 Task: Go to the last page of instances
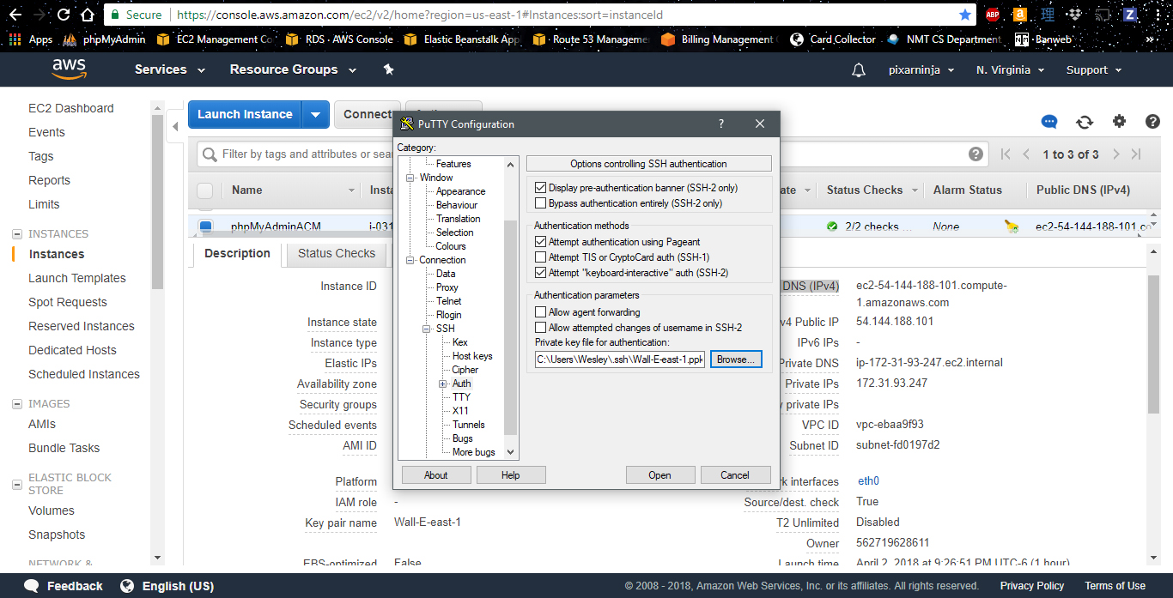click(x=1136, y=154)
